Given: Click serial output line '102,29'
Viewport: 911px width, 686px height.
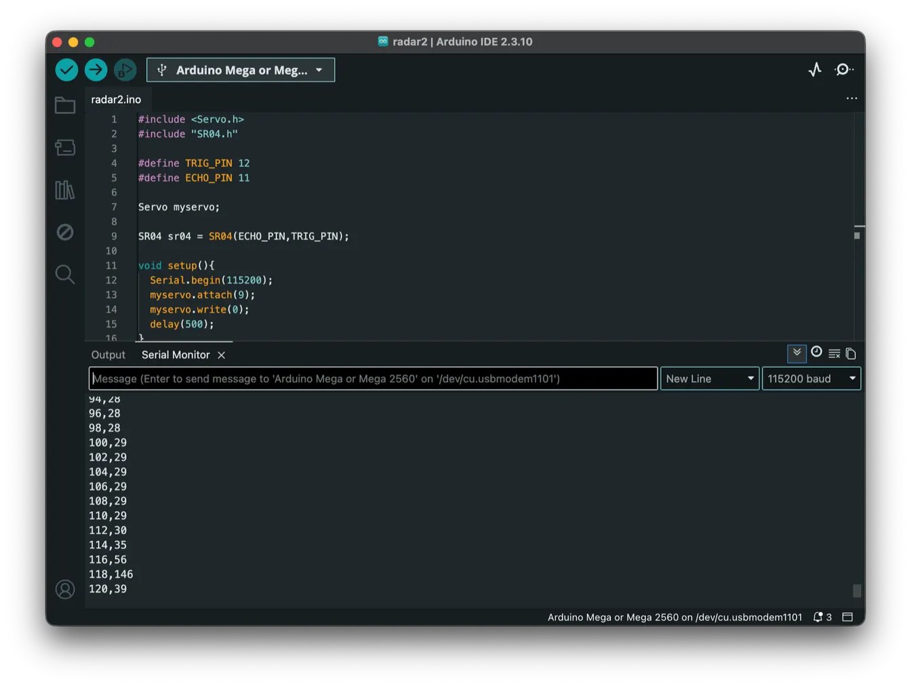Looking at the screenshot, I should [108, 458].
